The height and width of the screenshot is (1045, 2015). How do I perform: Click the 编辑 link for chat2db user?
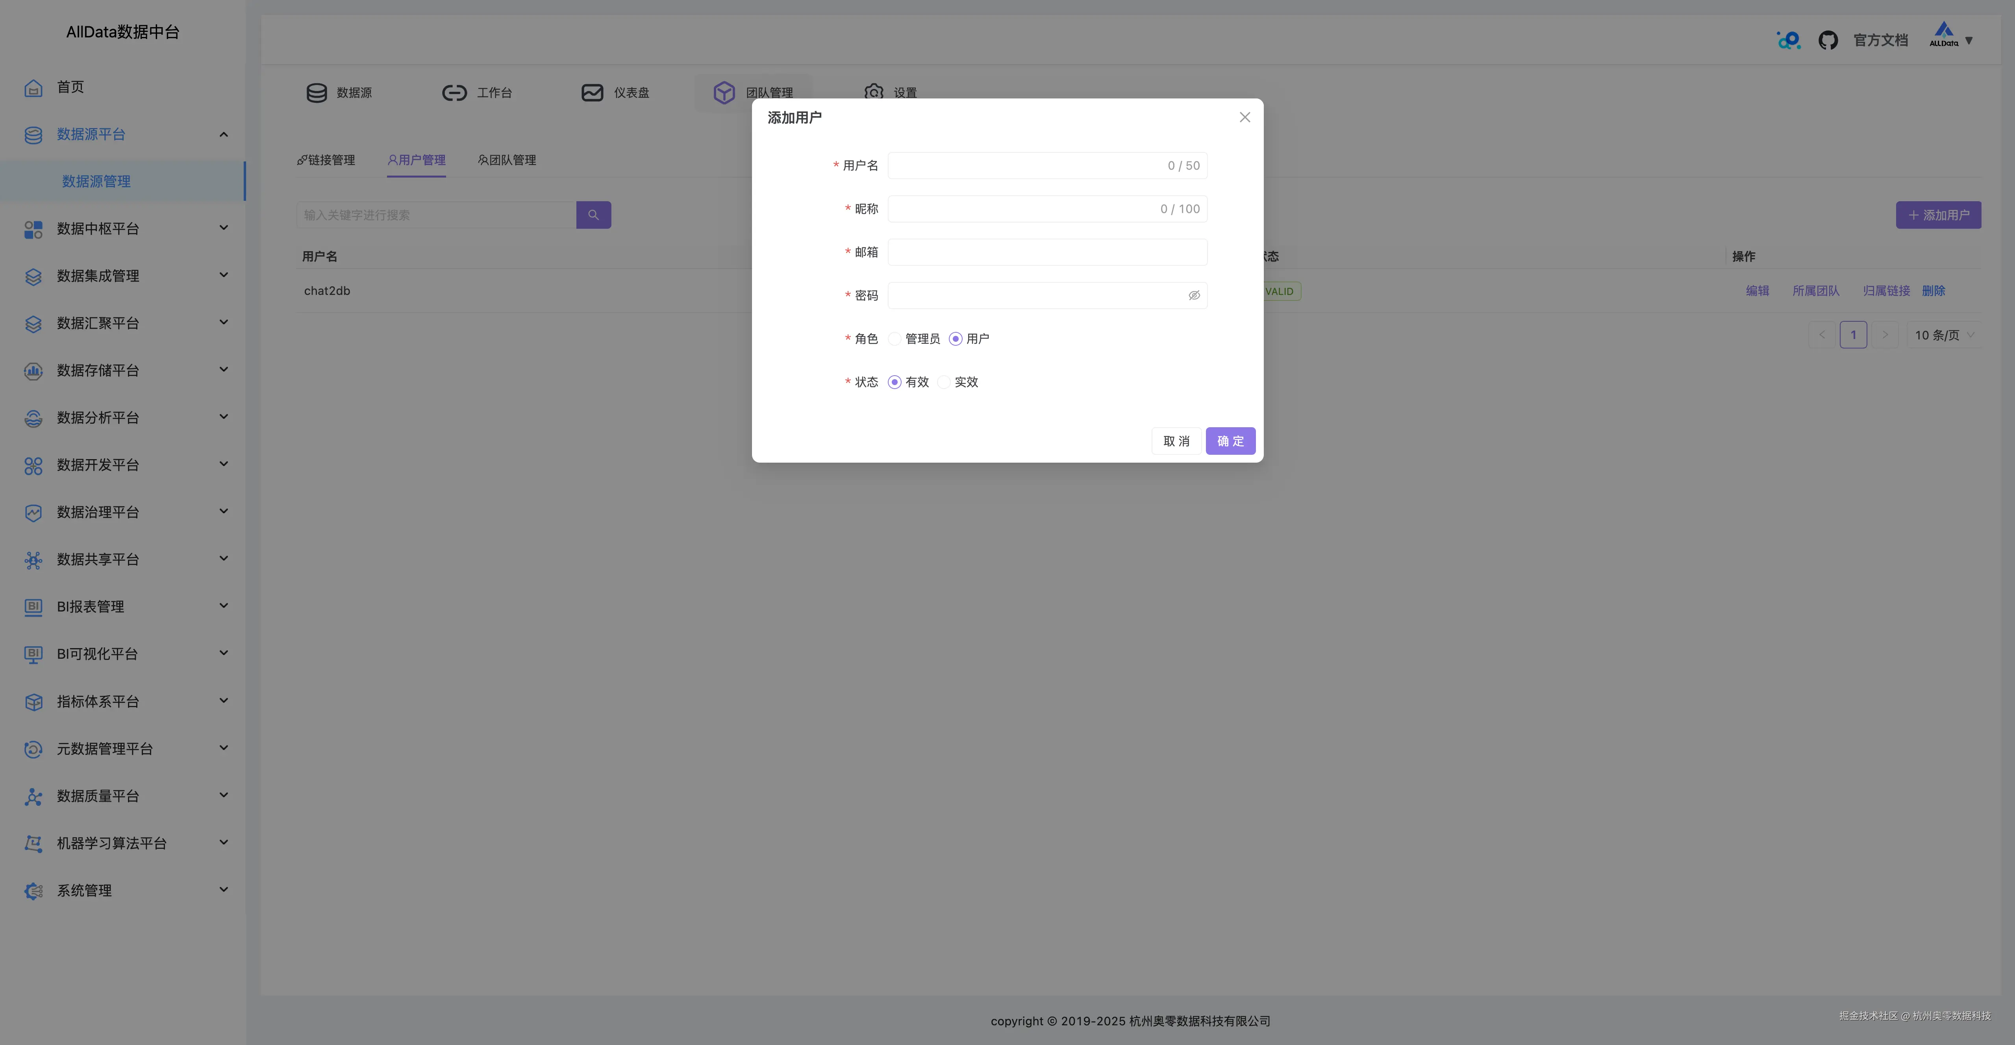(1757, 290)
